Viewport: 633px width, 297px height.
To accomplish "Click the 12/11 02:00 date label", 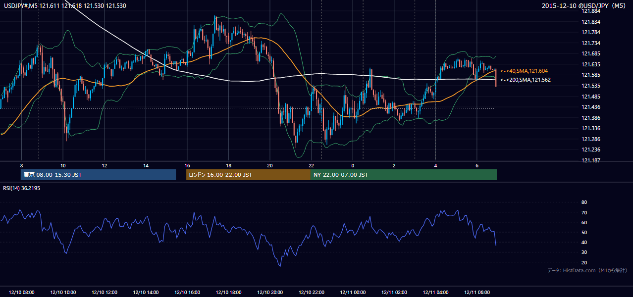I will [394, 293].
